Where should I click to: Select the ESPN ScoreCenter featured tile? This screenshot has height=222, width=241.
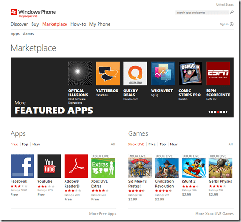(218, 74)
